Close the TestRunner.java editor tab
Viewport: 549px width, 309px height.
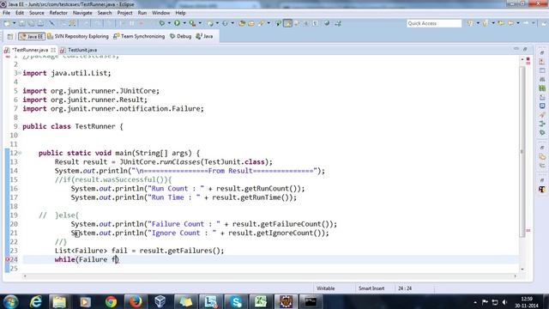point(53,50)
